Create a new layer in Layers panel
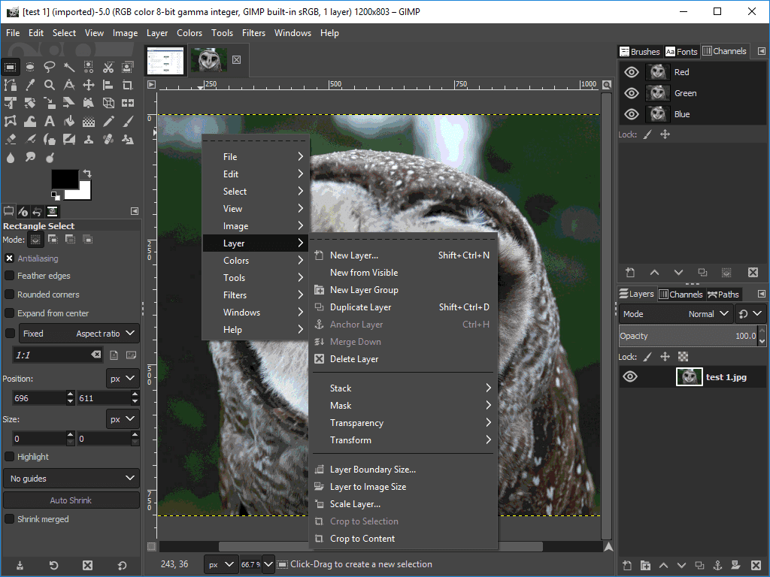Image resolution: width=770 pixels, height=577 pixels. 626,564
